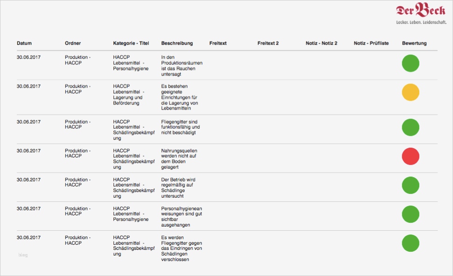This screenshot has width=453, height=276.
Task: Click the Freitext 2 column header
Action: 268,43
